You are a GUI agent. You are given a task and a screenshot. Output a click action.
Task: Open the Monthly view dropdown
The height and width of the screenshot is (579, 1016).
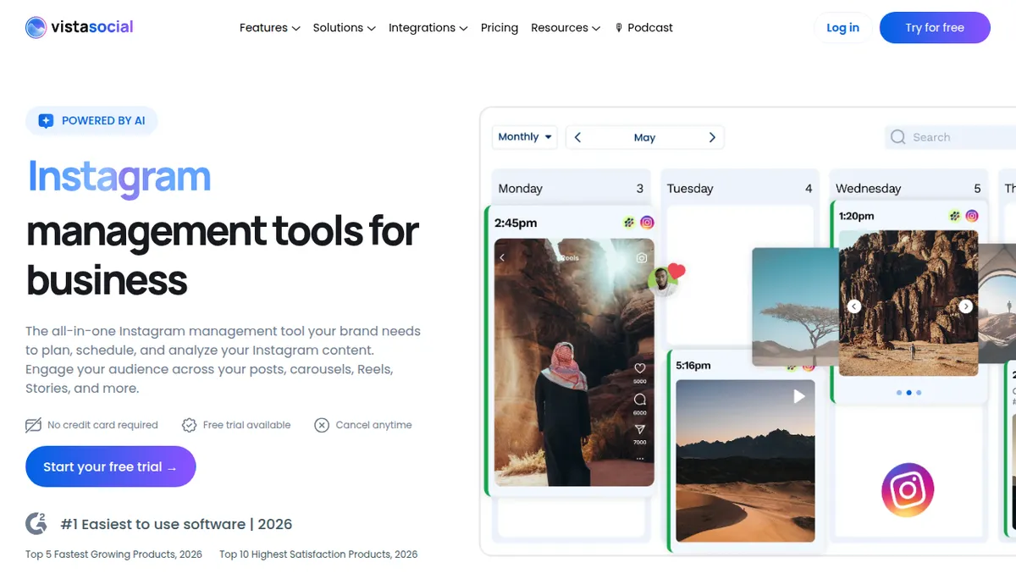tap(525, 137)
